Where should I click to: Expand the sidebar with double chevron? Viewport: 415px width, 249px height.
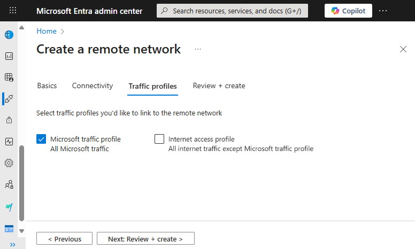(13, 244)
